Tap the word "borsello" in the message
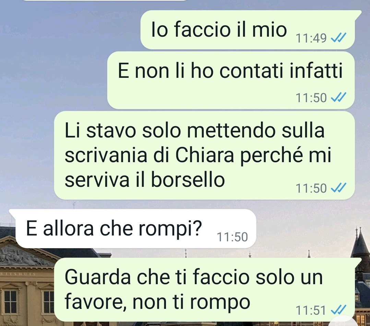This screenshot has width=370, height=326. pyautogui.click(x=188, y=180)
